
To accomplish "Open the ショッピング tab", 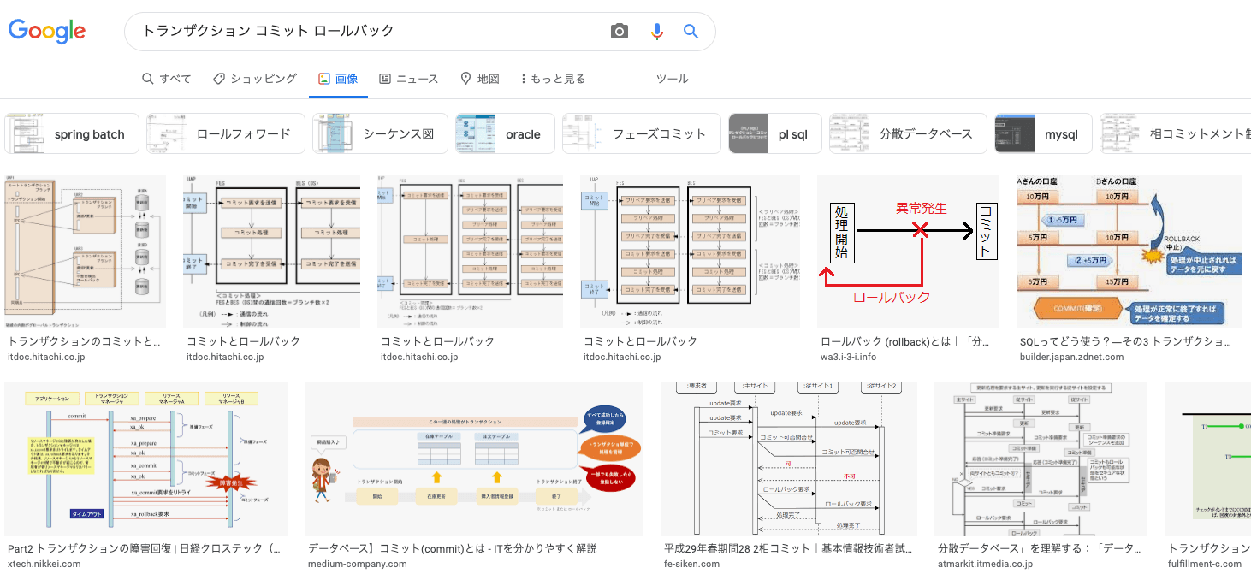I will [255, 79].
